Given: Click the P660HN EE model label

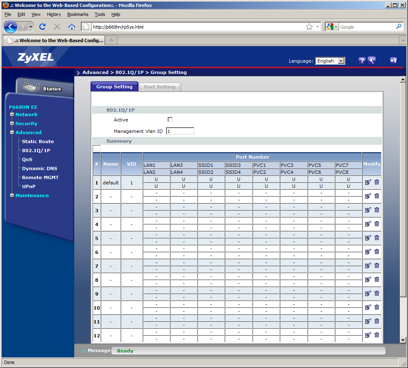Looking at the screenshot, I should 23,107.
